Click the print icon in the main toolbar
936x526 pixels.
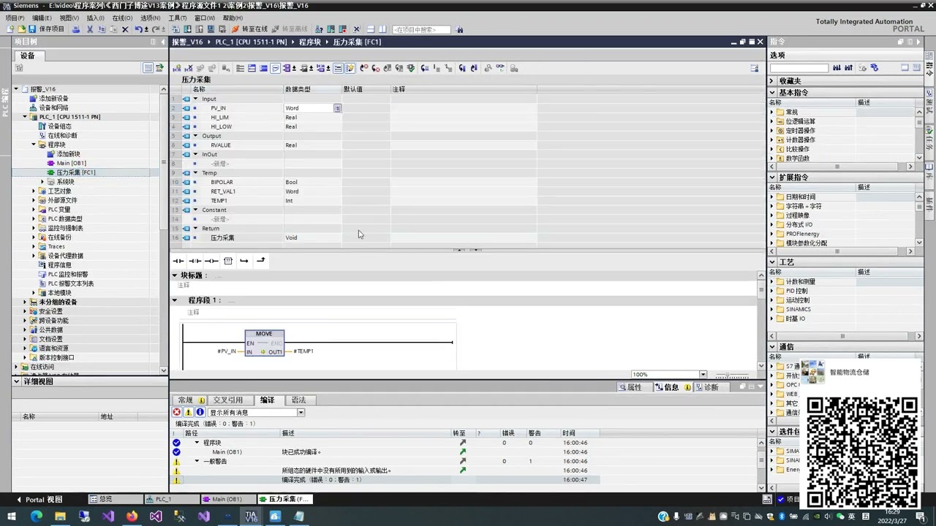click(x=76, y=29)
